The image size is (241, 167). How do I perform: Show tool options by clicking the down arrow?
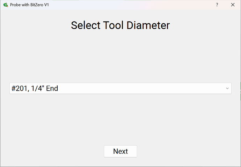coord(227,89)
